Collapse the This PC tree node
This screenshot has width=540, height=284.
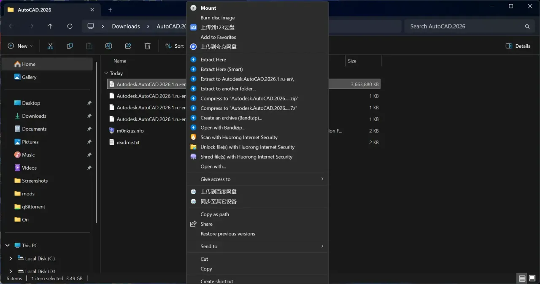7,246
